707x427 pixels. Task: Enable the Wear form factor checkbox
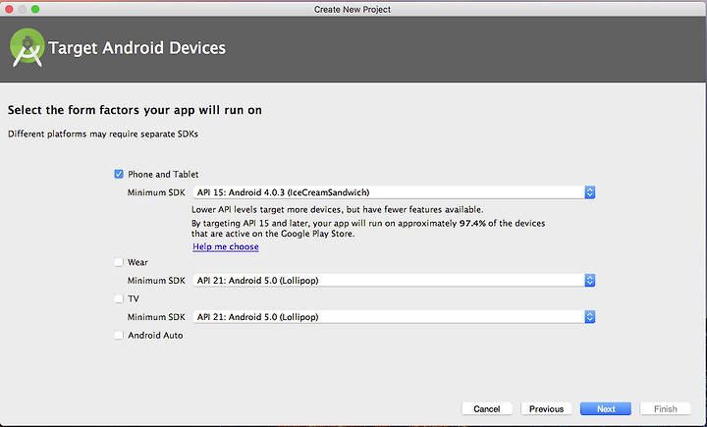pos(119,262)
